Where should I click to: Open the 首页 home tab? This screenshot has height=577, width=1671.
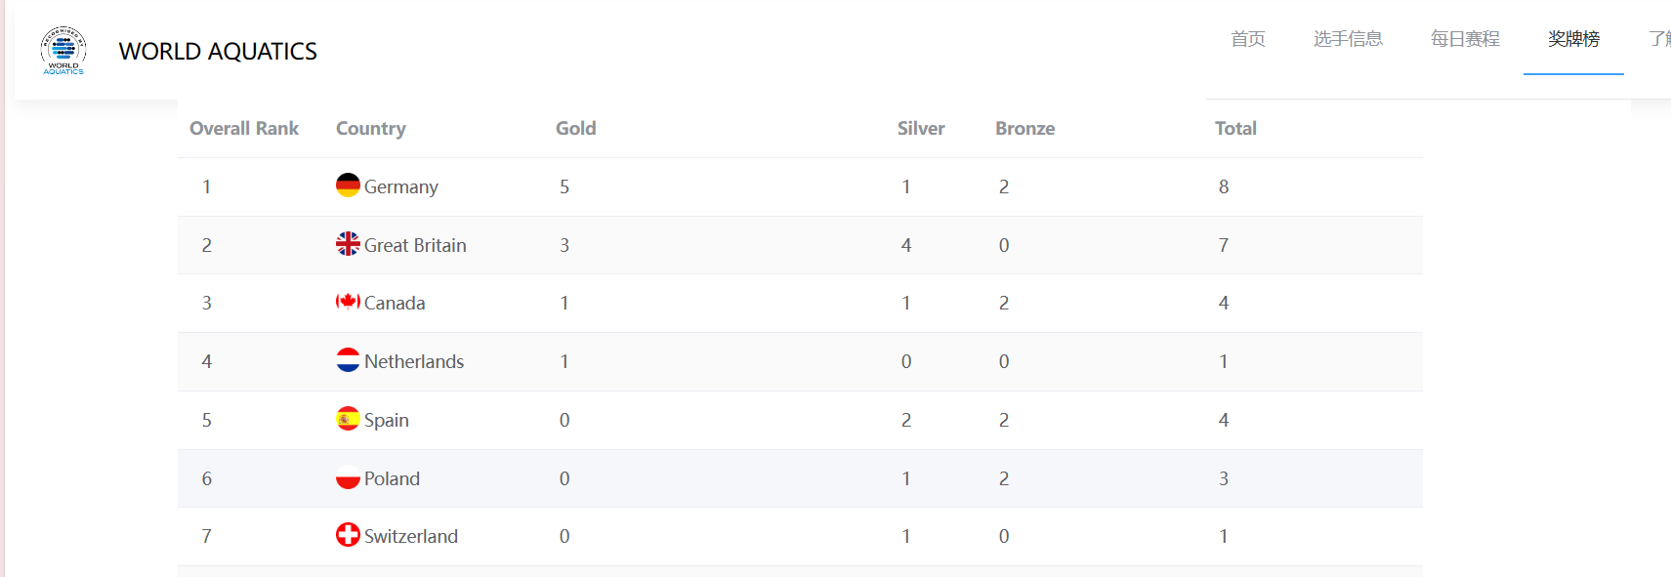coord(1247,39)
